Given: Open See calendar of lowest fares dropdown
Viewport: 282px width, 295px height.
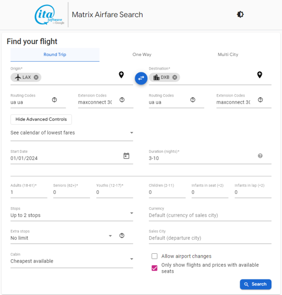Looking at the screenshot, I should 72,133.
